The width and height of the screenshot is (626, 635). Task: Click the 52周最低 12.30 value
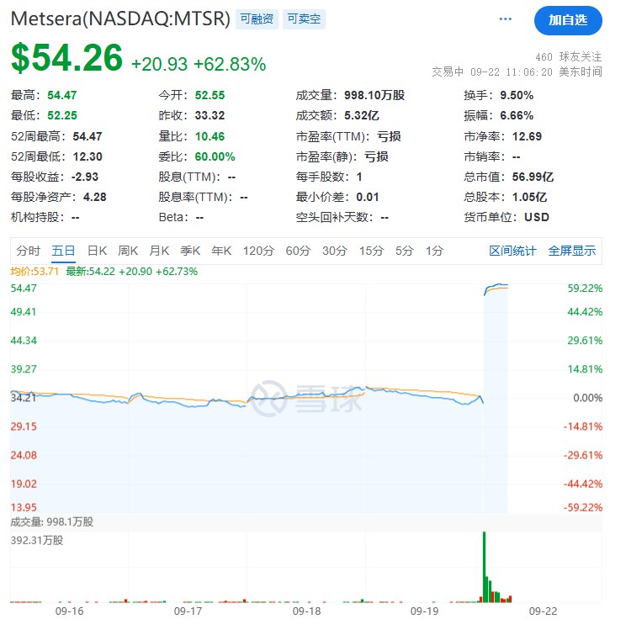(x=88, y=156)
